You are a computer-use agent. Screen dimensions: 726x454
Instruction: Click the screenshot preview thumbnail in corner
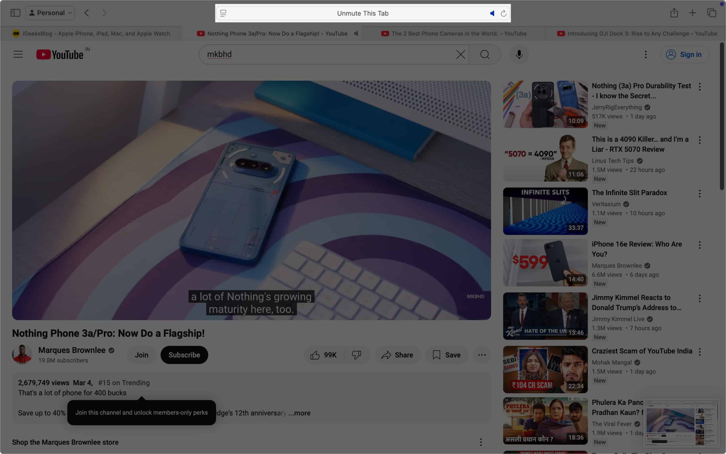point(681,423)
